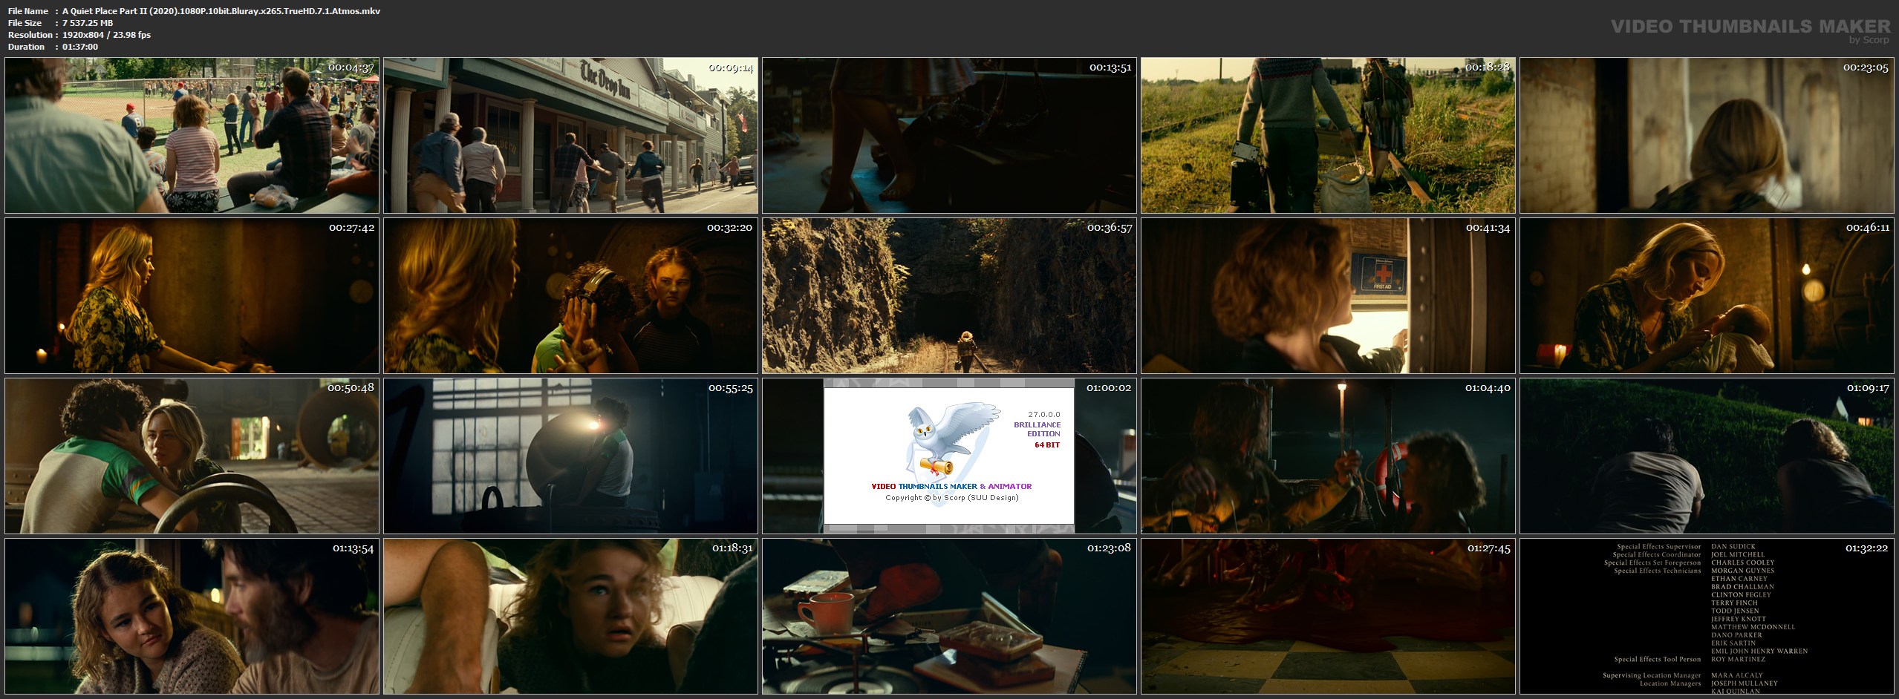Click the coffee cup thumbnail at 01:23:08

[949, 617]
